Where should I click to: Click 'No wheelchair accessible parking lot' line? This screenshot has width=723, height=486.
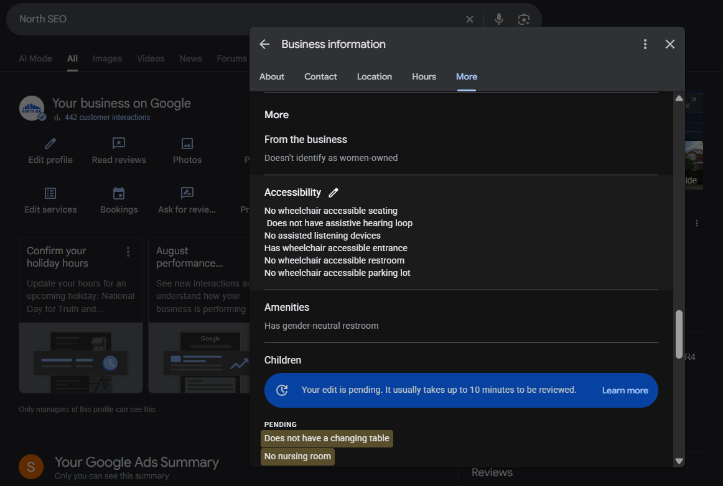click(x=337, y=273)
